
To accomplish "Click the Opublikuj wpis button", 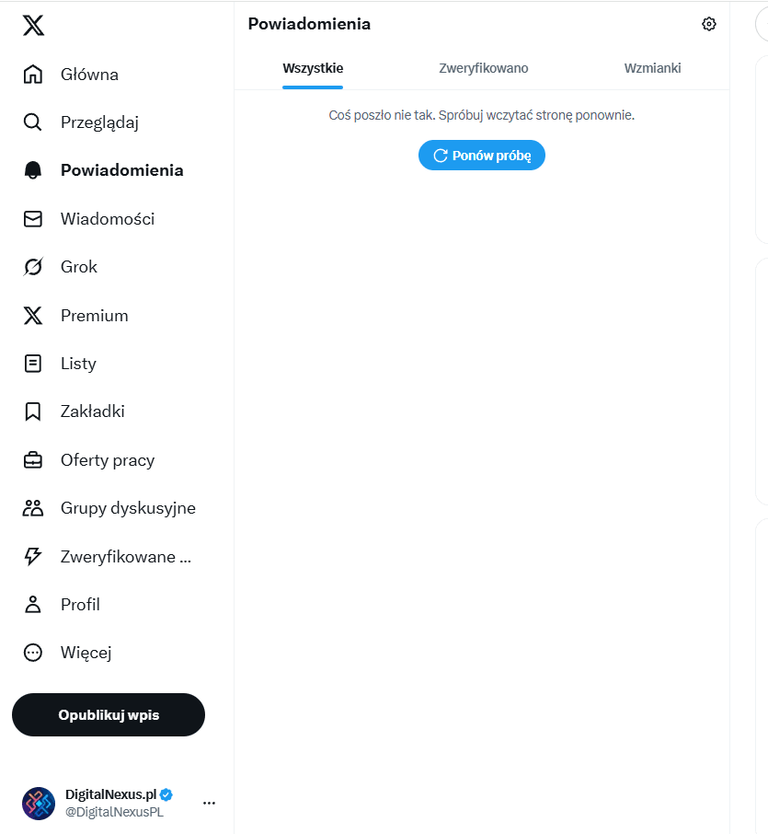I will pyautogui.click(x=109, y=715).
